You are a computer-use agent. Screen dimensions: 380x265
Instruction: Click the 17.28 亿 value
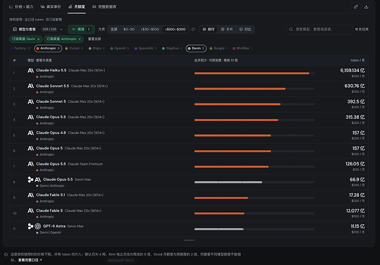(357, 195)
